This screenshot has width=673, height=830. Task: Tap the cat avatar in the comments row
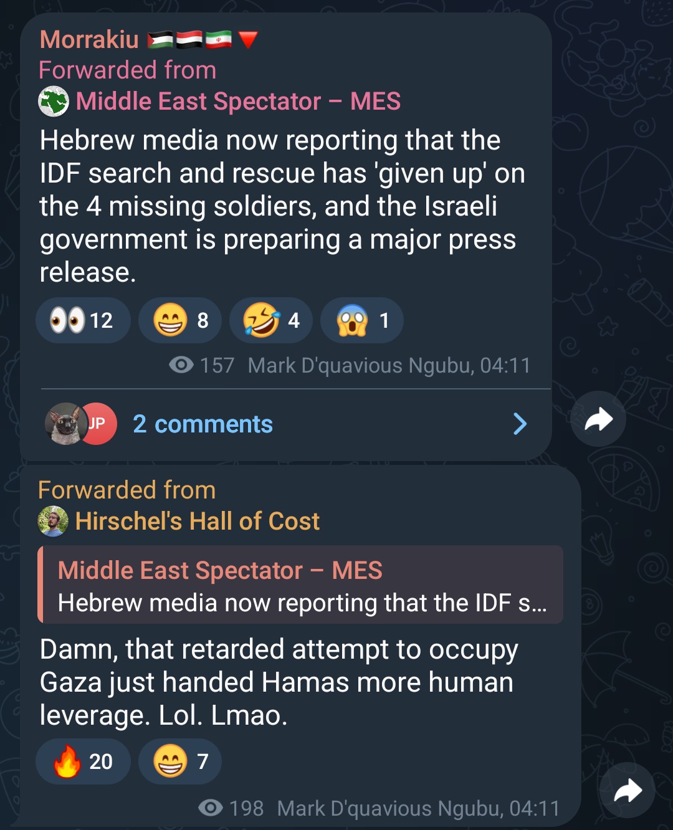pos(65,424)
